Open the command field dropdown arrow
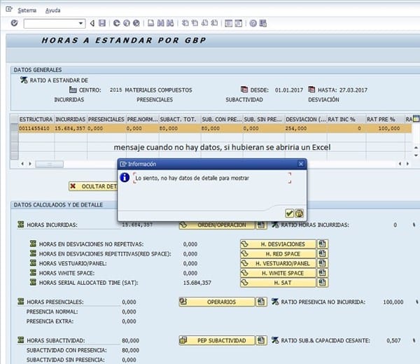 80,24
